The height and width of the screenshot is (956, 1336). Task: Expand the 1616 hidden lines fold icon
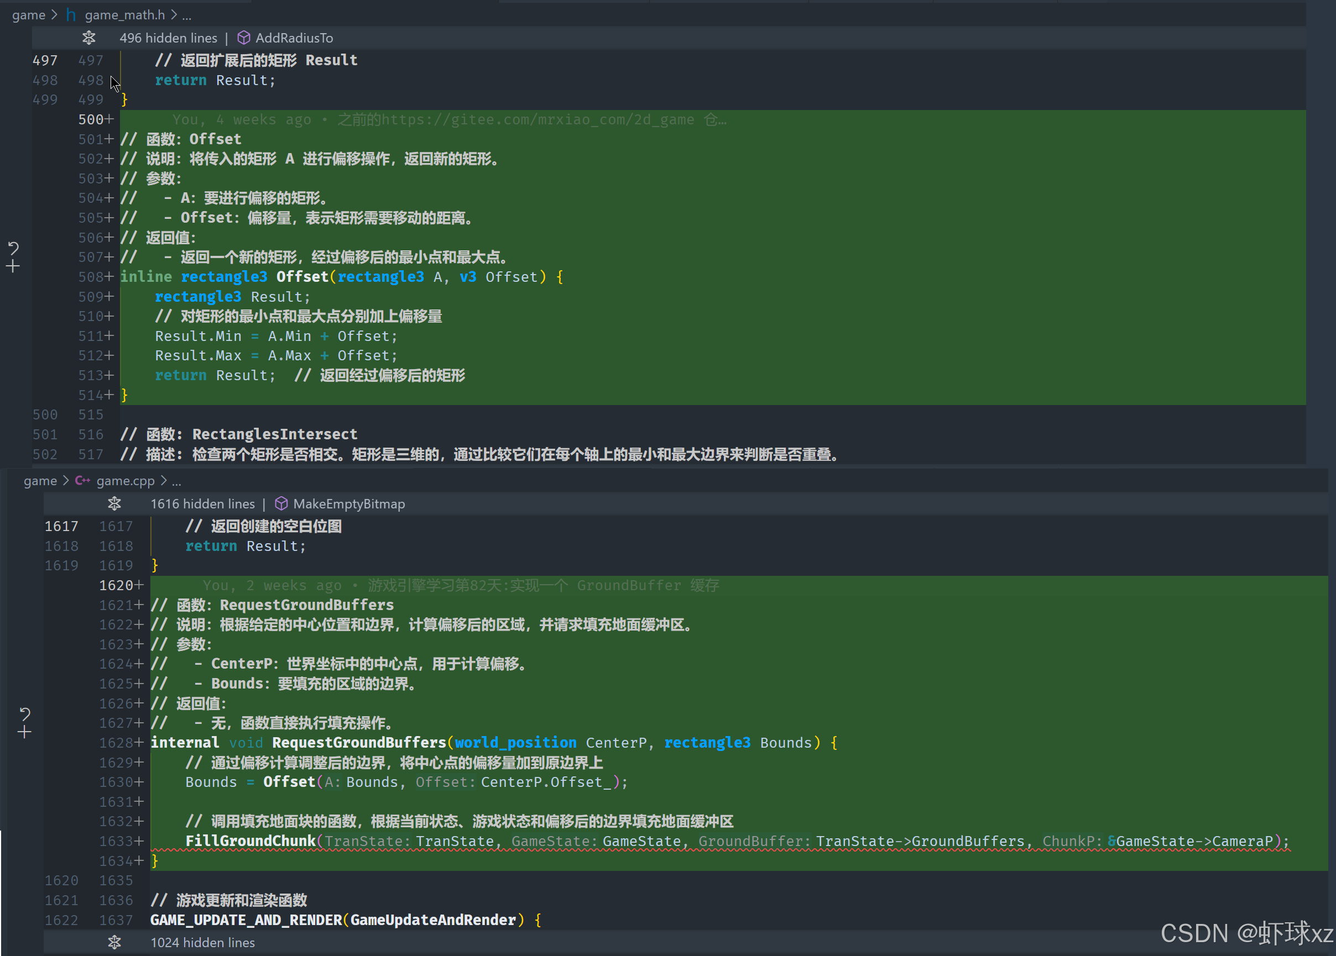(x=114, y=503)
